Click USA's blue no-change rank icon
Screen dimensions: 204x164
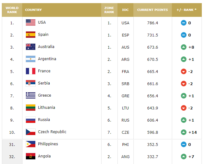click(x=184, y=23)
